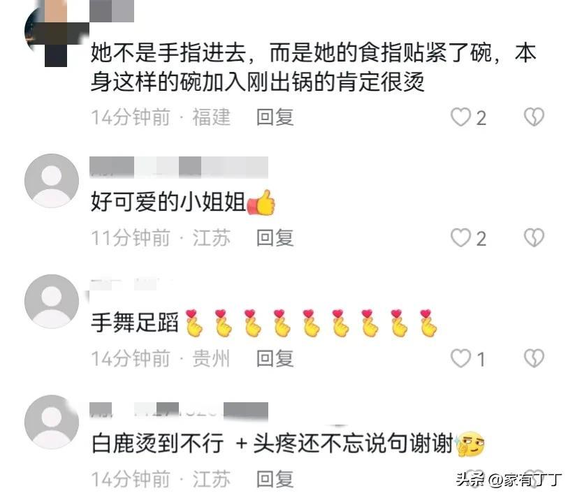
Task: Open avatar of the 白鹿烫到不行 commenter
Action: (52, 422)
